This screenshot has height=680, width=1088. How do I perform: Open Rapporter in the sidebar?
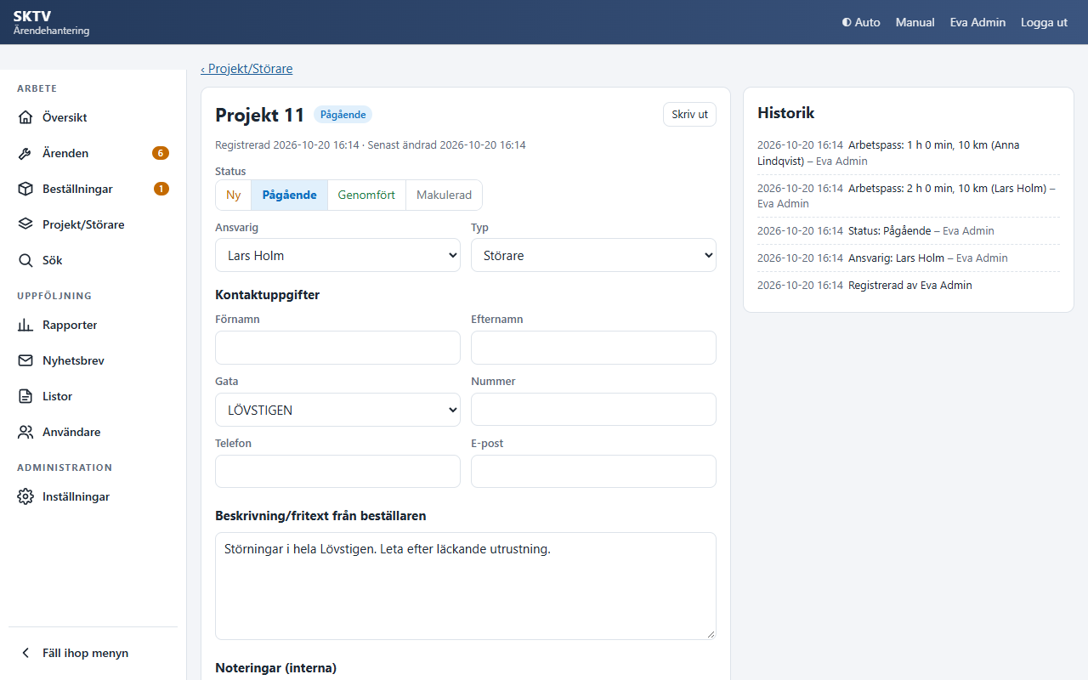pyautogui.click(x=93, y=325)
